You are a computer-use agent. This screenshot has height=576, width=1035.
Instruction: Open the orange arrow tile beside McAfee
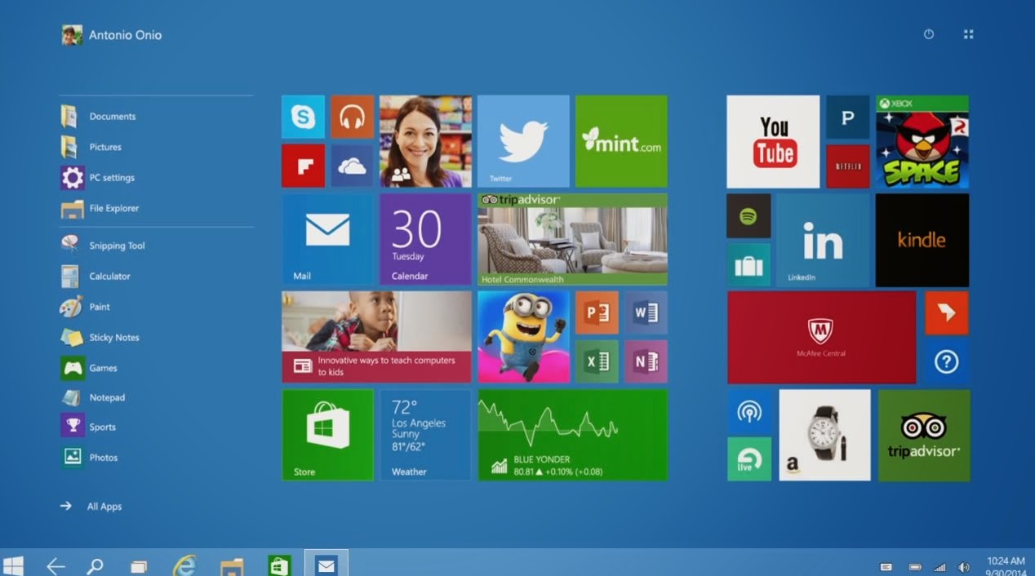click(x=947, y=313)
